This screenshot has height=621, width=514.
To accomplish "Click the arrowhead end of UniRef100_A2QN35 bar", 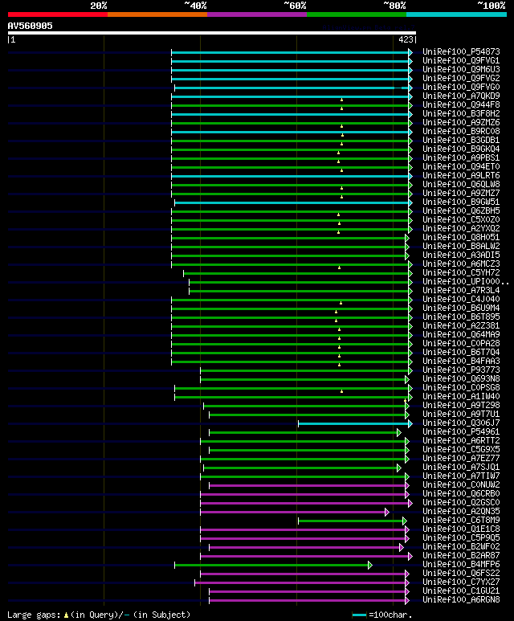I will pos(387,512).
